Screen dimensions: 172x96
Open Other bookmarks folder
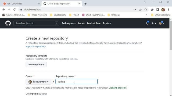coord(161,15)
